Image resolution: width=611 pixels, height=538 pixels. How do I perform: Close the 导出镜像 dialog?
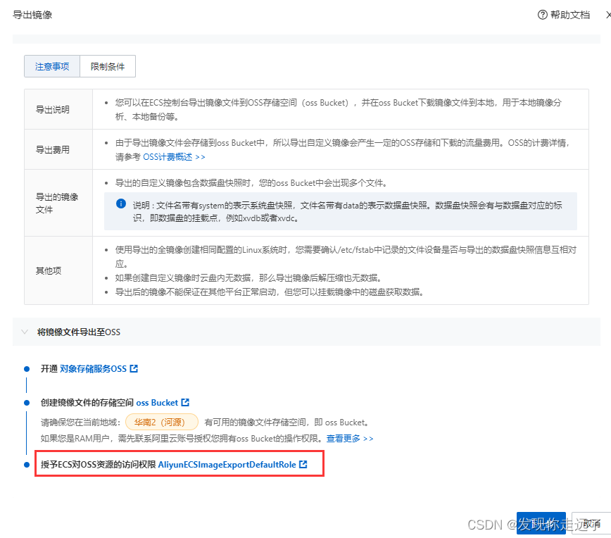coord(608,15)
